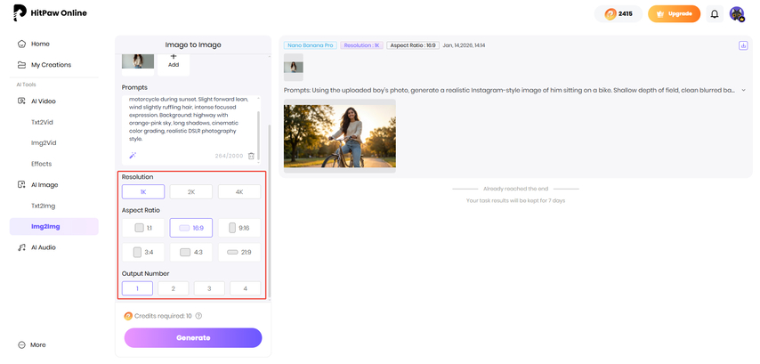Click the magic wand prompt enhance icon
The height and width of the screenshot is (364, 760).
pos(133,156)
